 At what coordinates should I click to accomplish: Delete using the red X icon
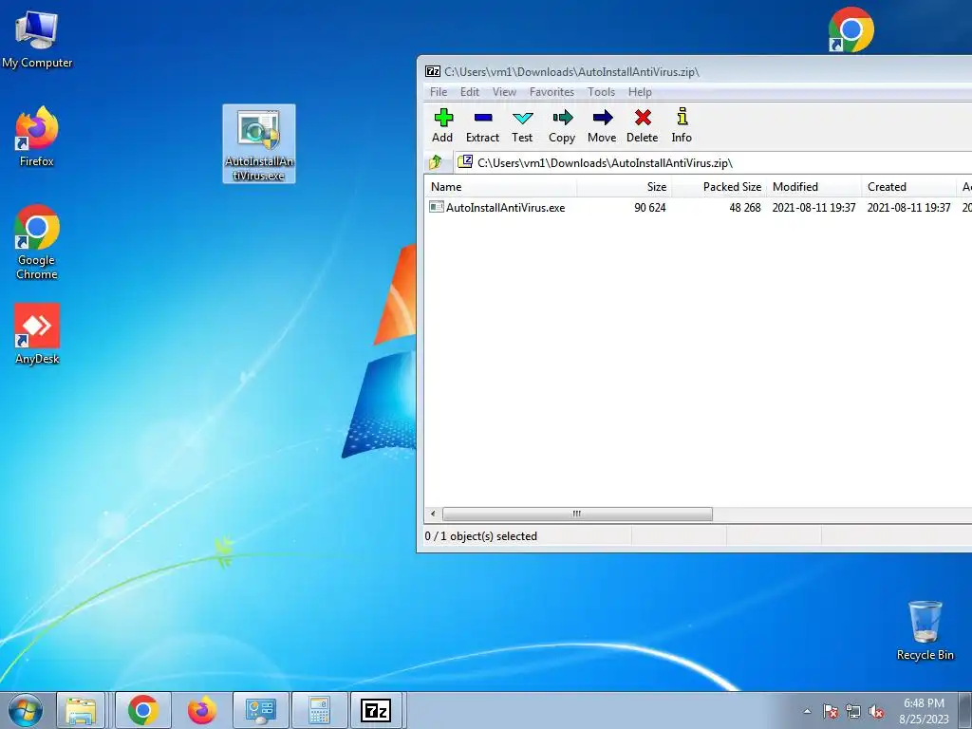coord(643,126)
